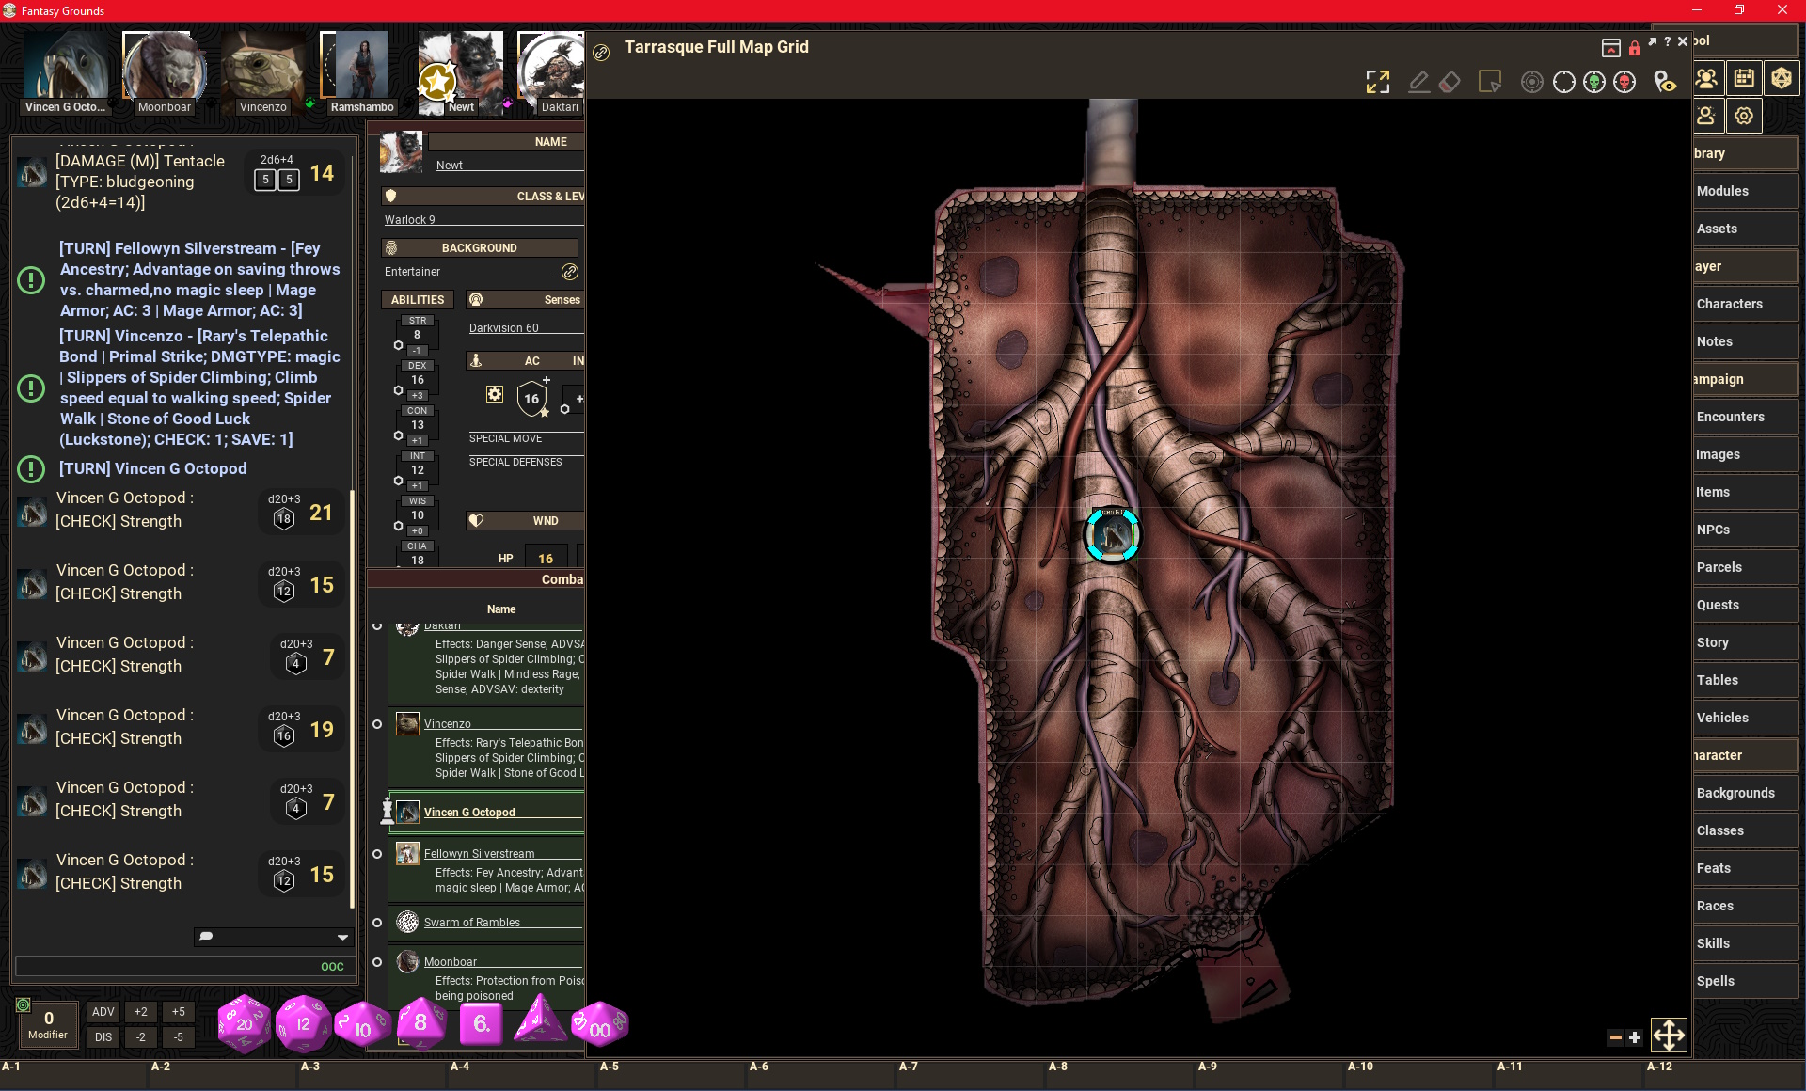This screenshot has height=1091, width=1806.
Task: Toggle the -5 modifier button
Action: tap(178, 1037)
